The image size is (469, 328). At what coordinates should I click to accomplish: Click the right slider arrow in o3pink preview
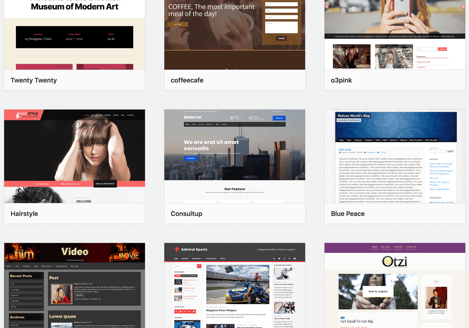click(x=462, y=7)
